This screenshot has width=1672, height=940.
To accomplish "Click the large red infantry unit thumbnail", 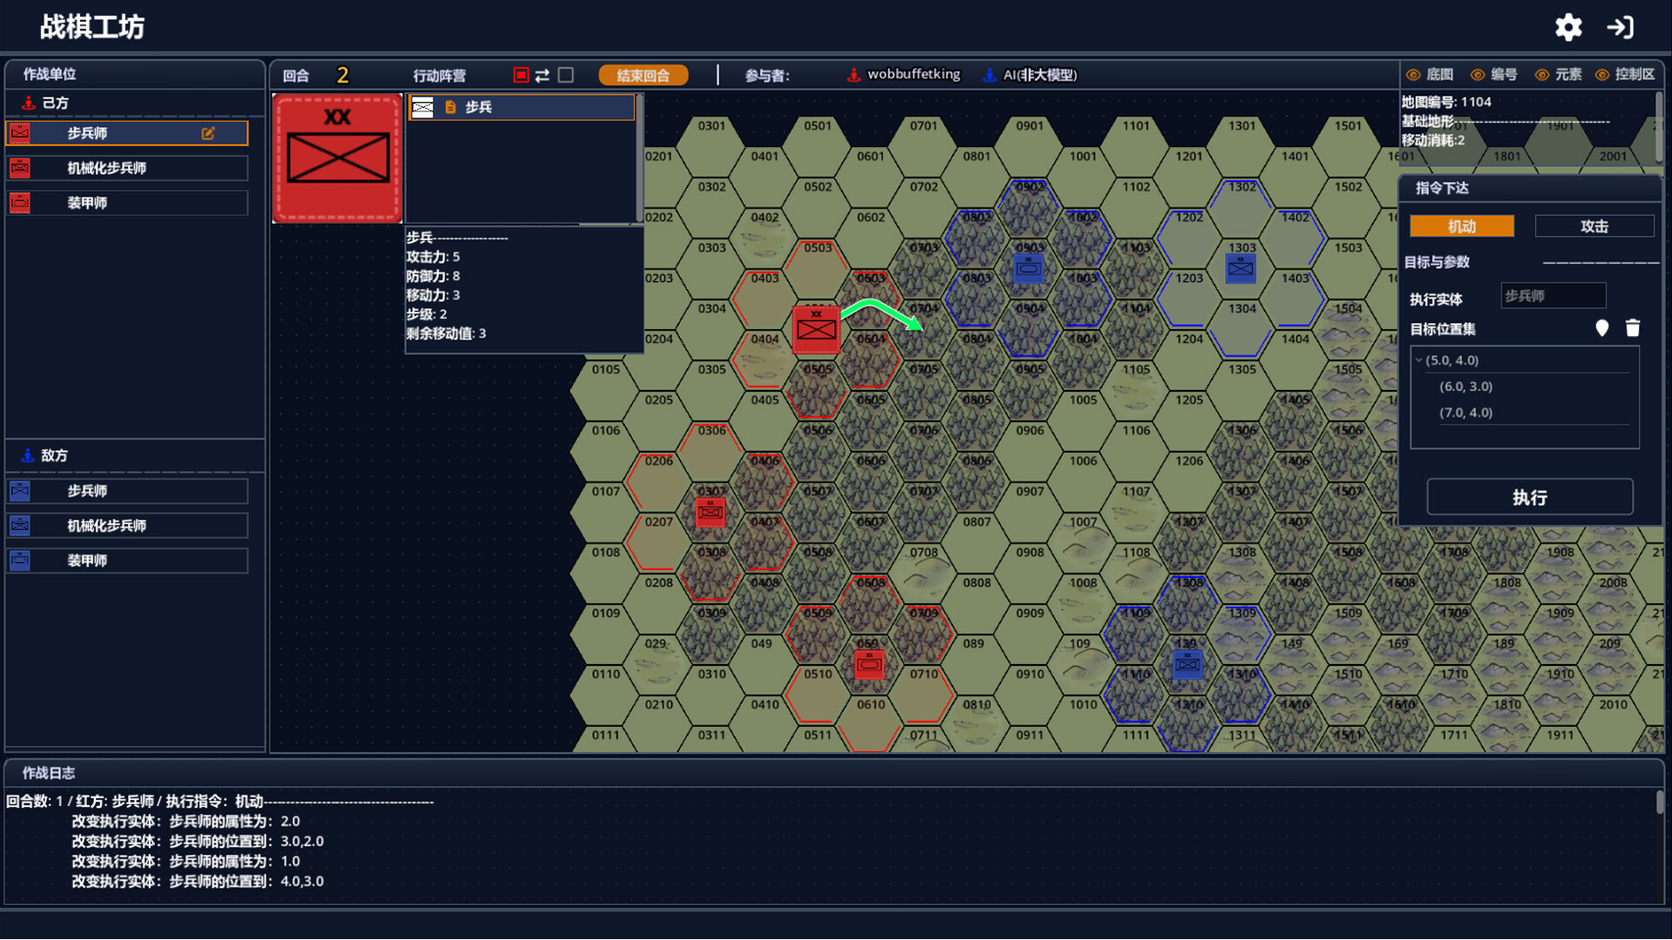I will point(338,158).
